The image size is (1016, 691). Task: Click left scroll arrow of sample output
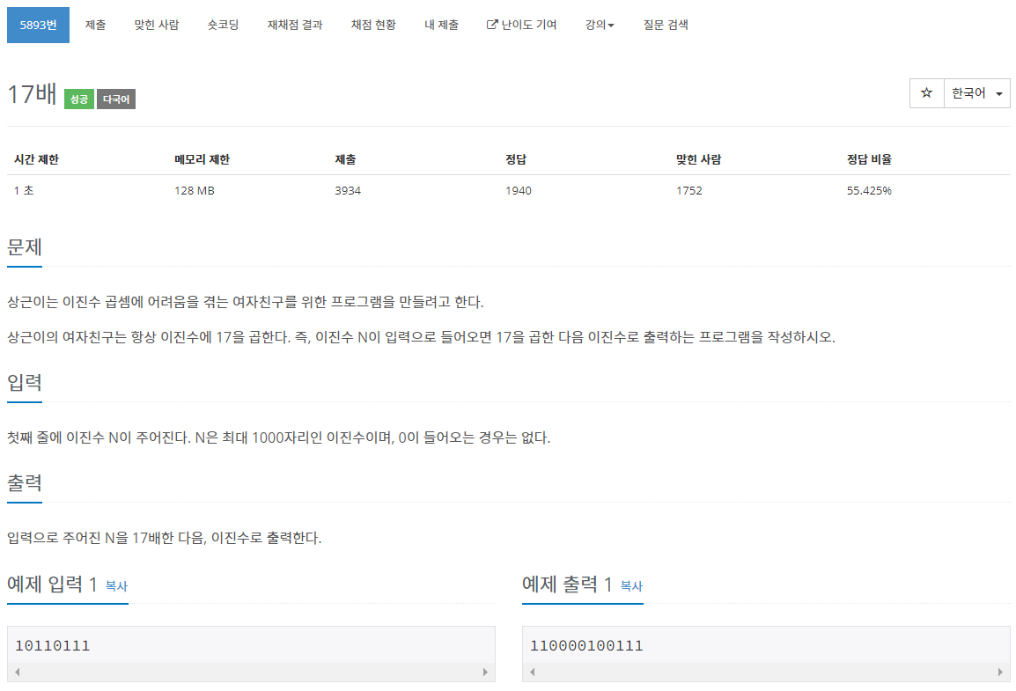(533, 673)
